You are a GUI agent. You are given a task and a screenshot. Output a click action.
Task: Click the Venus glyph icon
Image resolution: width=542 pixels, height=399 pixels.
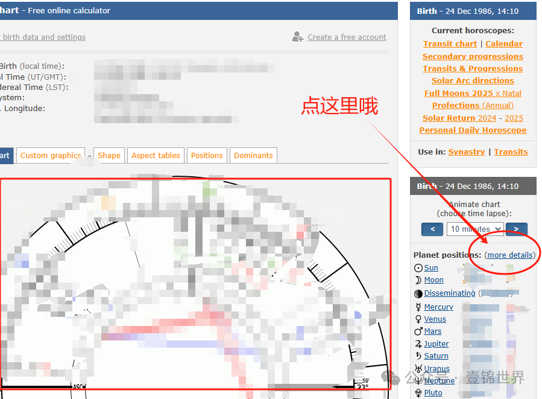pyautogui.click(x=418, y=319)
